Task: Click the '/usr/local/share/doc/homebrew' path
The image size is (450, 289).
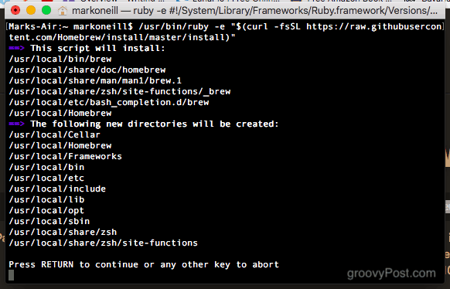Action: tap(87, 70)
